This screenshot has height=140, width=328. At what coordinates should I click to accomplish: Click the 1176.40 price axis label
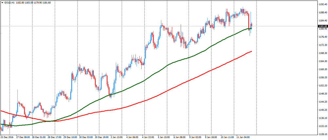322,37
